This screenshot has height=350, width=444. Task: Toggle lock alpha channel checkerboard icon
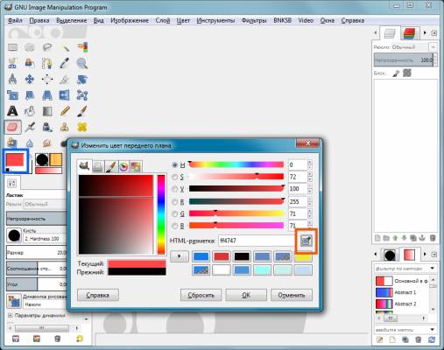407,73
